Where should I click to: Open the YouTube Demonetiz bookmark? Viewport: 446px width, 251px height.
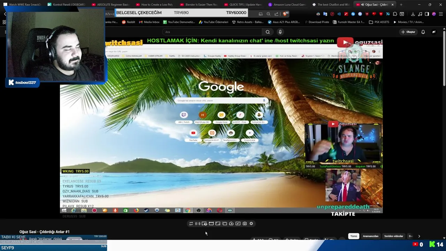179,22
